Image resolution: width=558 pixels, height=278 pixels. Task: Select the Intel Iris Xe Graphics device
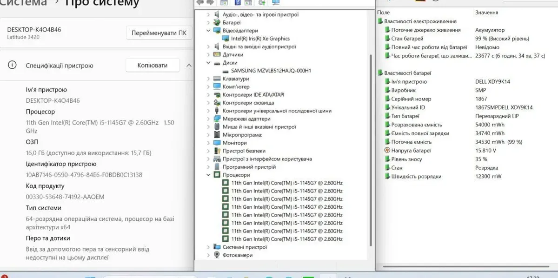[260, 39]
